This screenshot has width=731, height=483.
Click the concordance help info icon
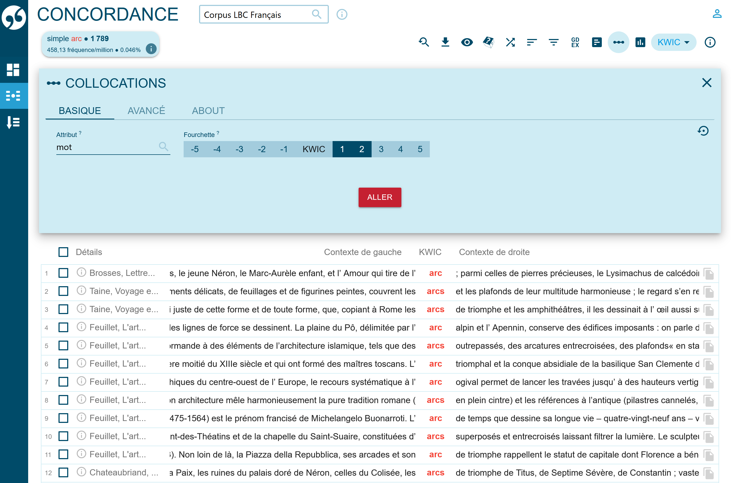coord(710,42)
